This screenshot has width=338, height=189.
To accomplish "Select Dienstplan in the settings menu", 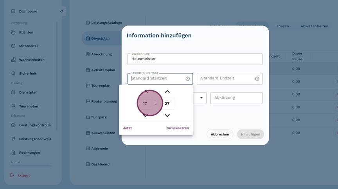I will [x=100, y=38].
